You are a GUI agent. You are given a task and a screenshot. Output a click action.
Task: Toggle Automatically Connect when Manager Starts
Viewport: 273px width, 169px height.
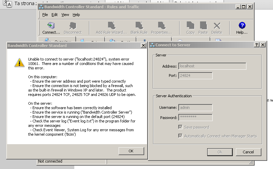180,136
